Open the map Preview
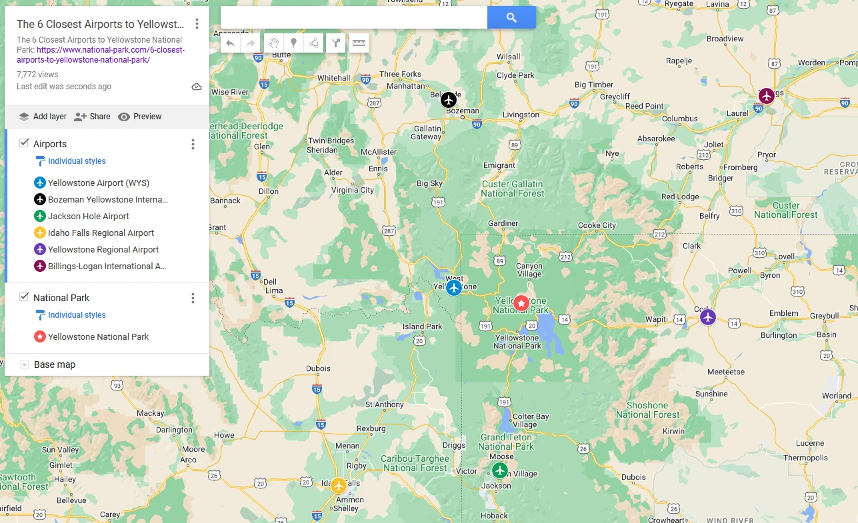 click(x=140, y=117)
